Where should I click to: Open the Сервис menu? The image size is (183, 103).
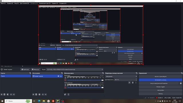pos(55,3)
